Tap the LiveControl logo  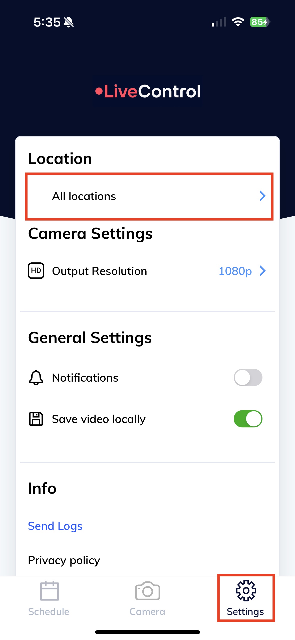(x=148, y=91)
